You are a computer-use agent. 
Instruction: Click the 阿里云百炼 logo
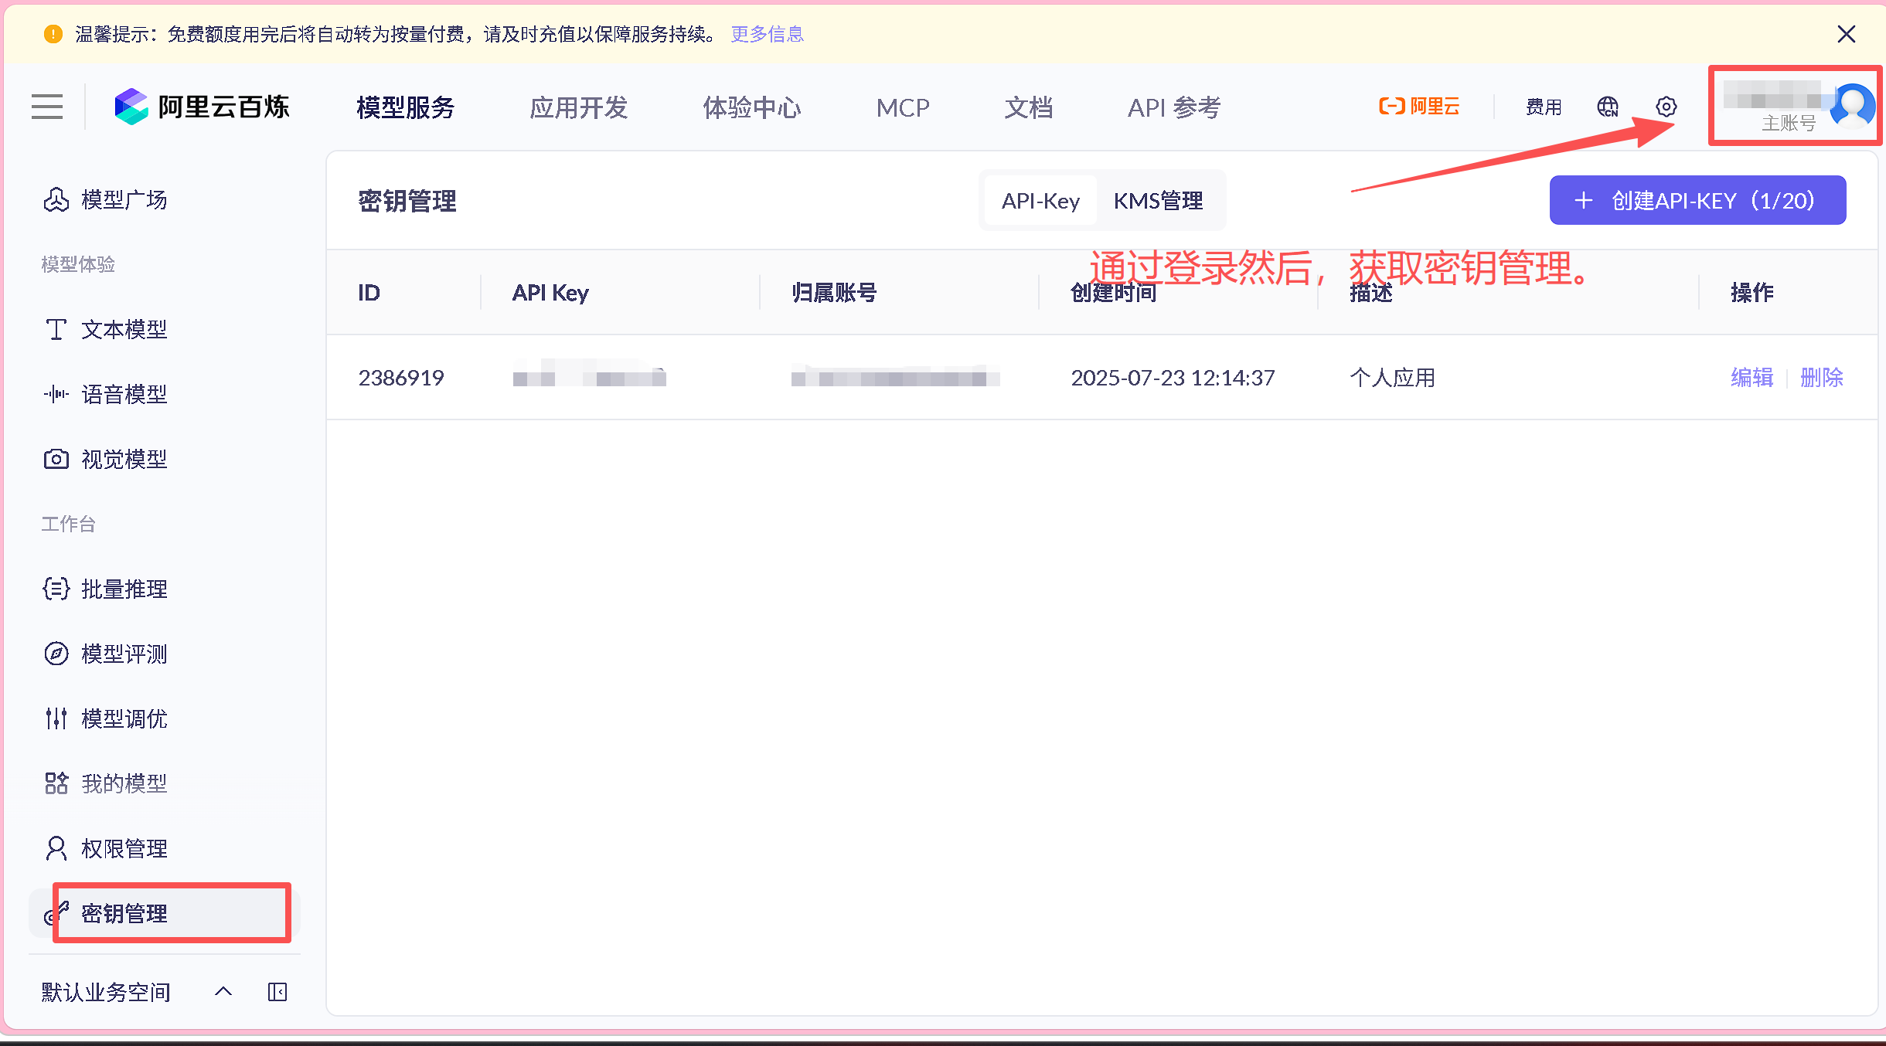[x=203, y=107]
